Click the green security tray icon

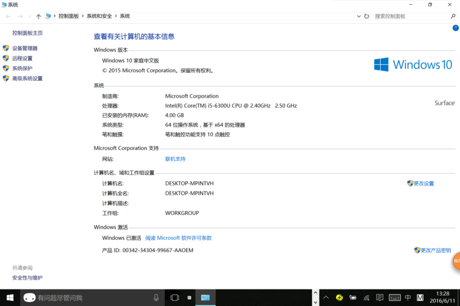pyautogui.click(x=339, y=297)
